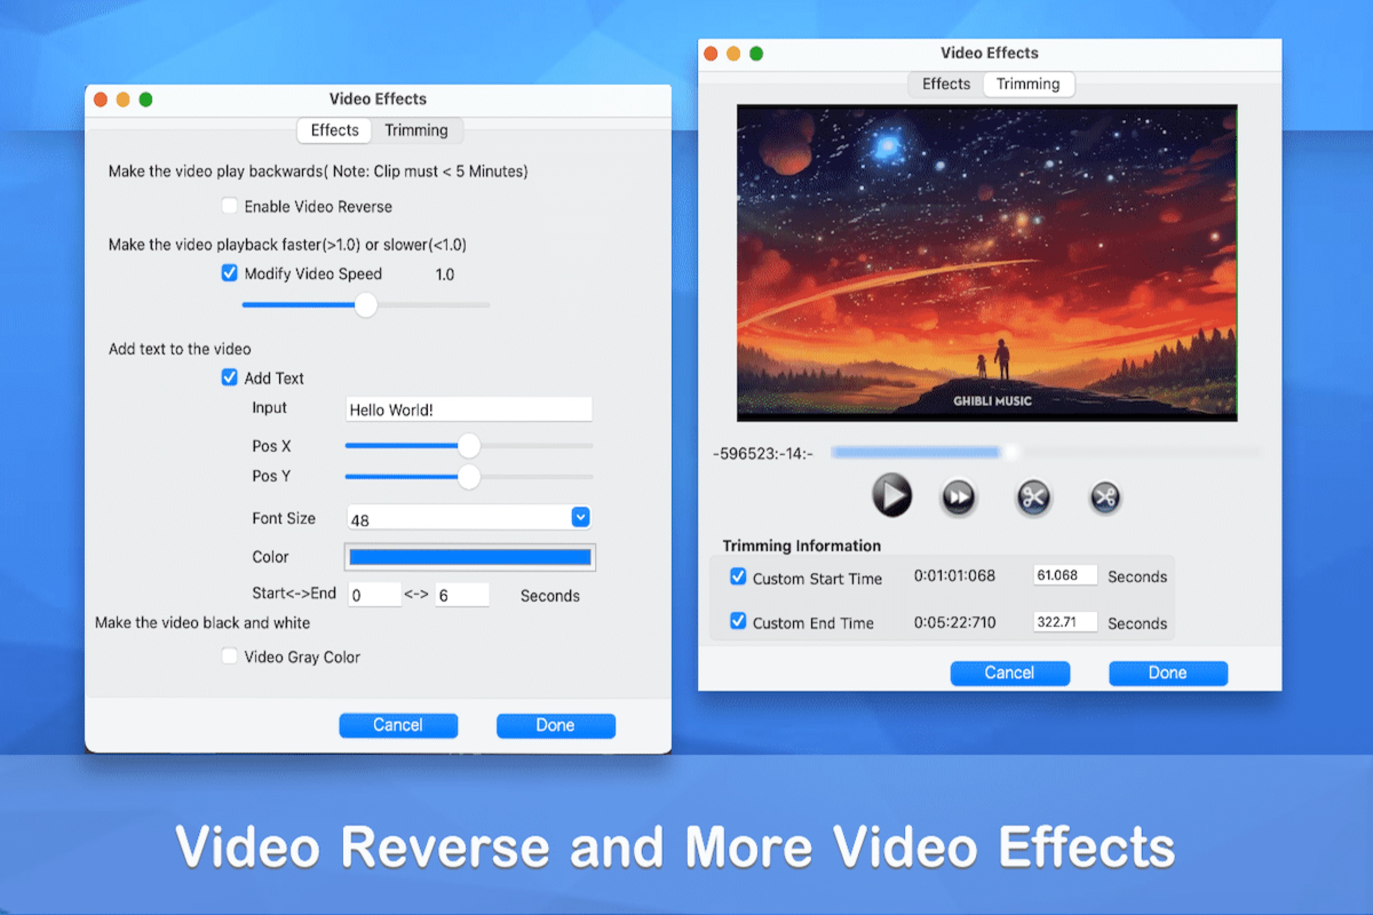Select Trimming tab in right window
1373x915 pixels.
1028,84
